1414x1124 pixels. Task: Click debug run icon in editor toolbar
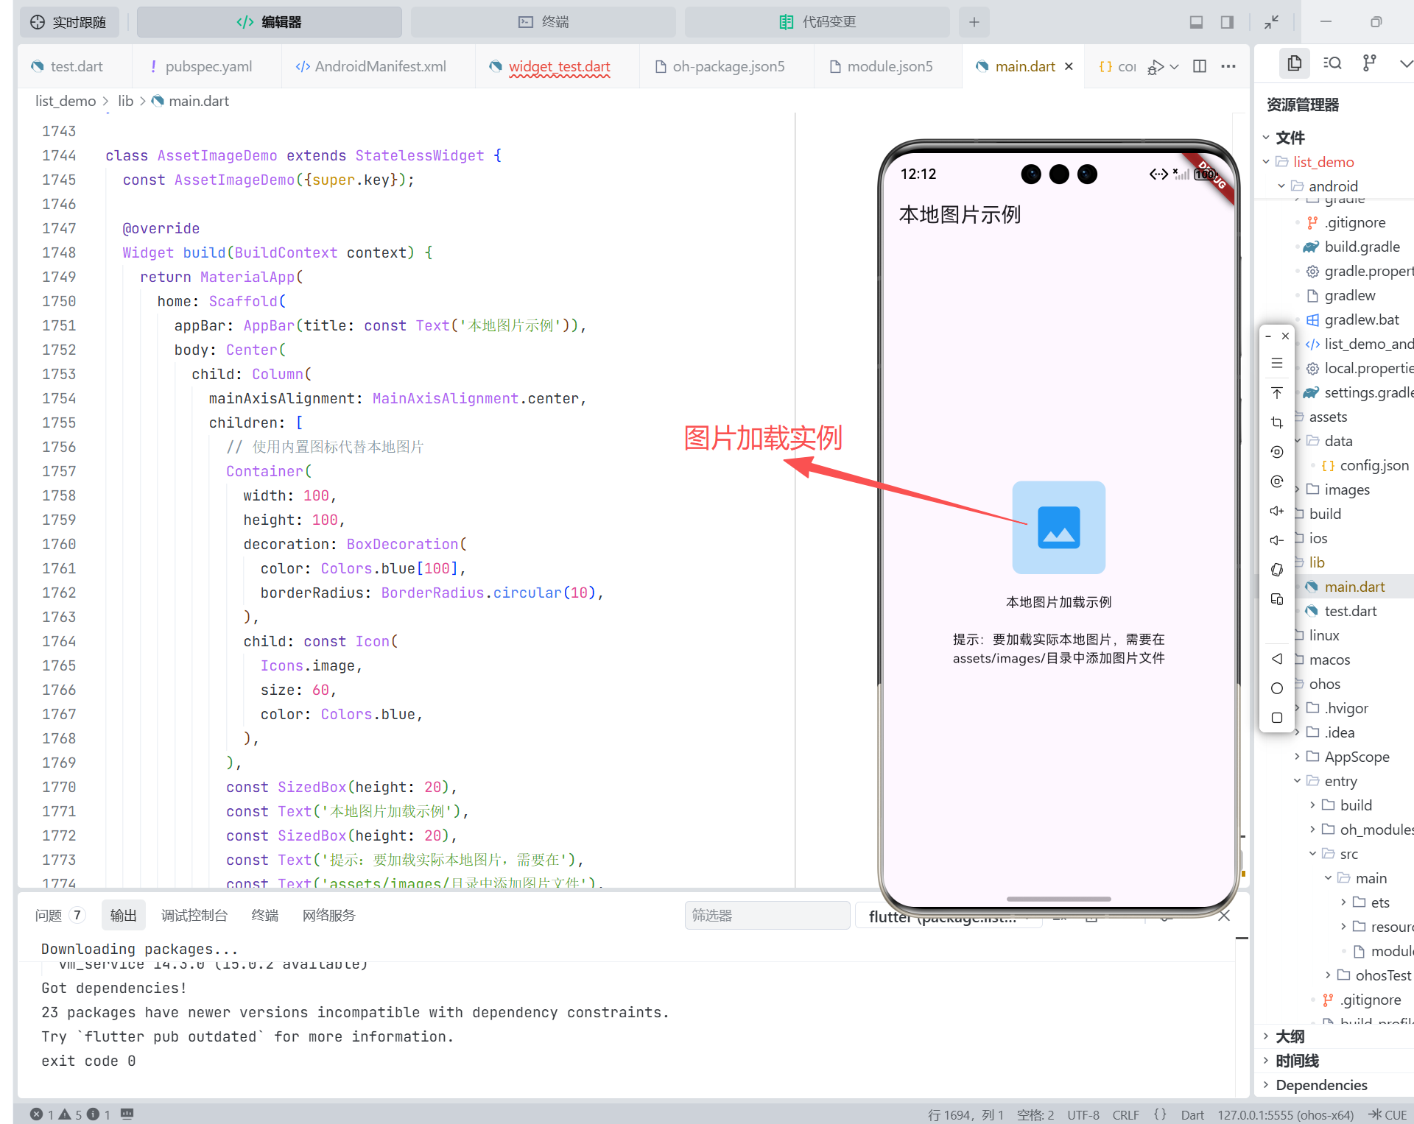(1156, 67)
